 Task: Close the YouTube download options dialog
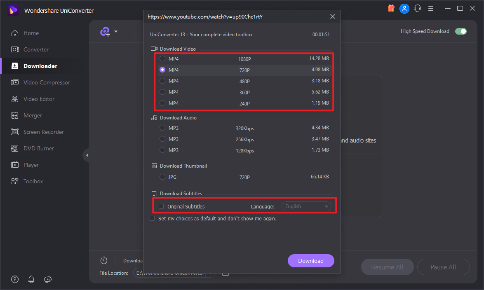pos(333,17)
